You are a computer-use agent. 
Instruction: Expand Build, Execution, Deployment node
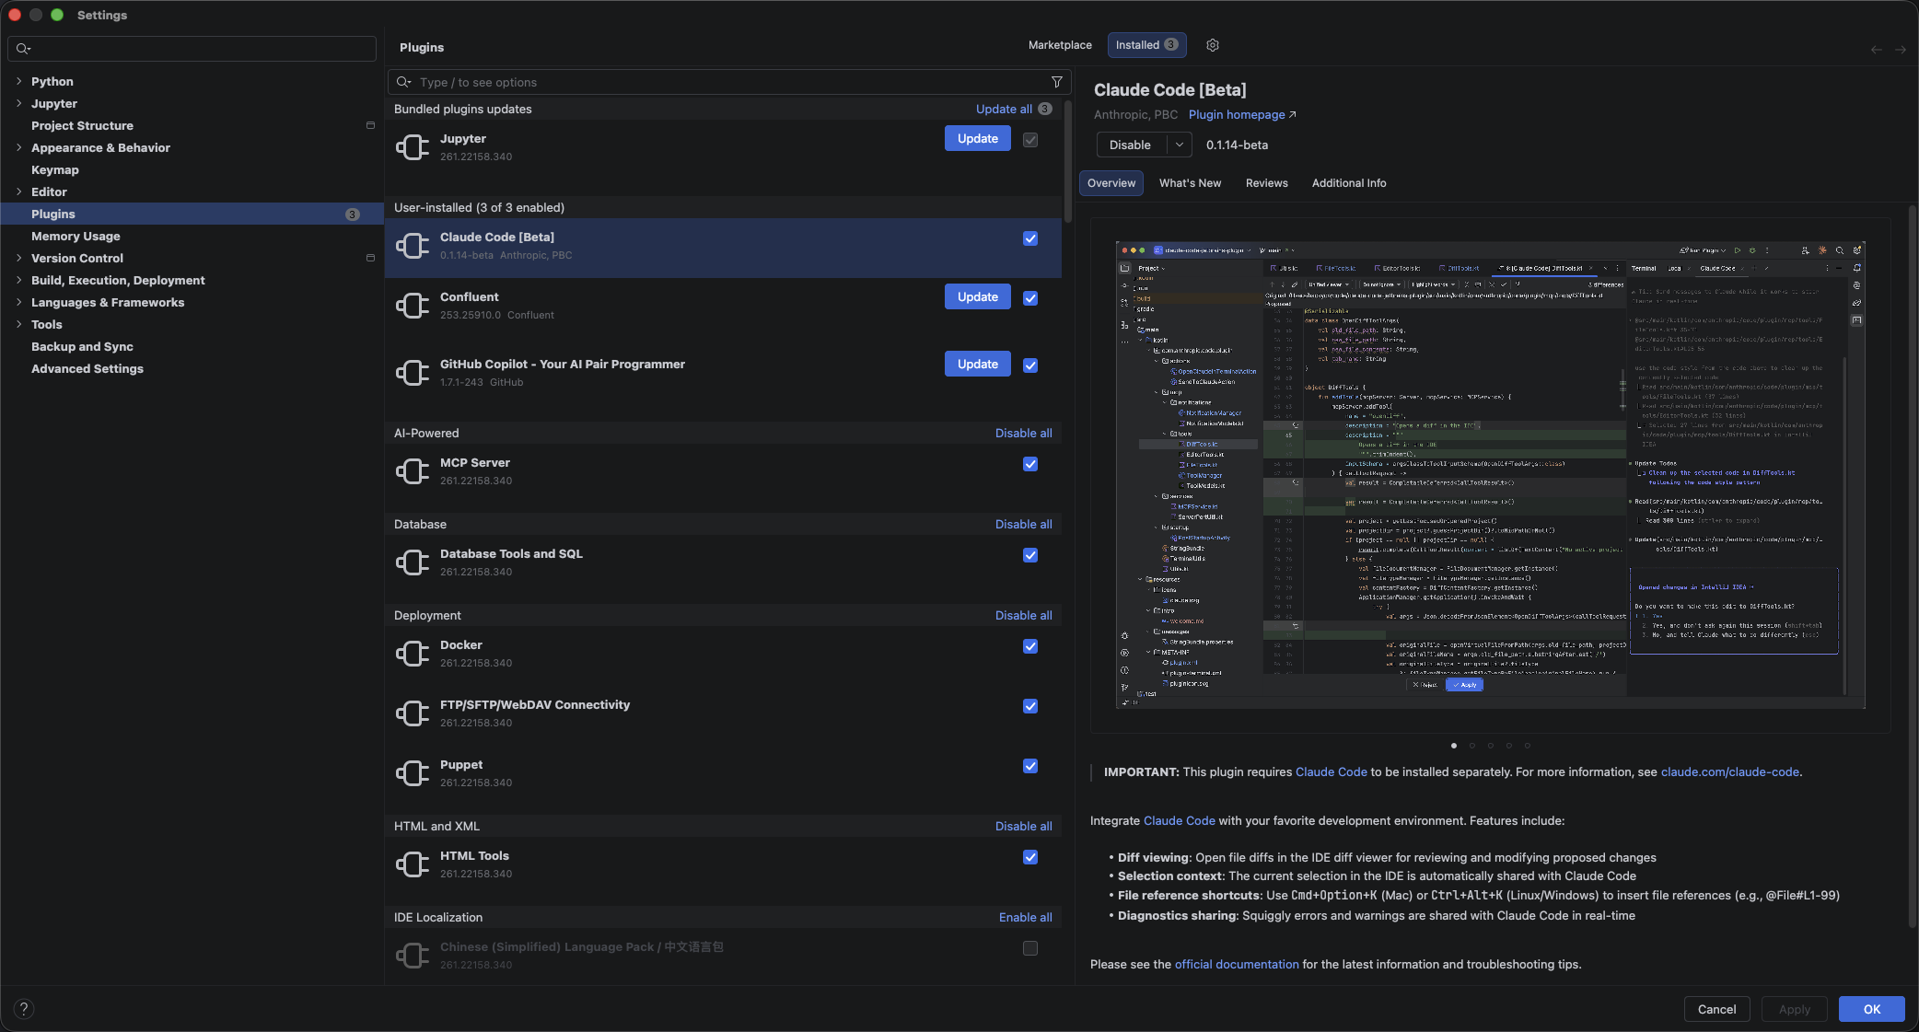click(18, 280)
